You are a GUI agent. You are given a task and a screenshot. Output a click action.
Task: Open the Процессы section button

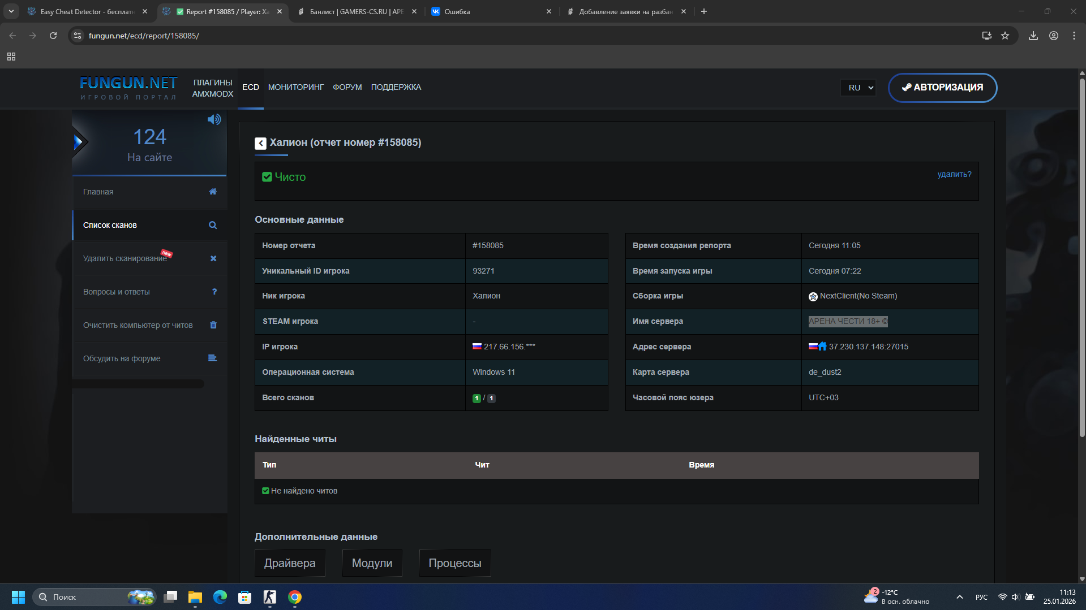(x=455, y=563)
